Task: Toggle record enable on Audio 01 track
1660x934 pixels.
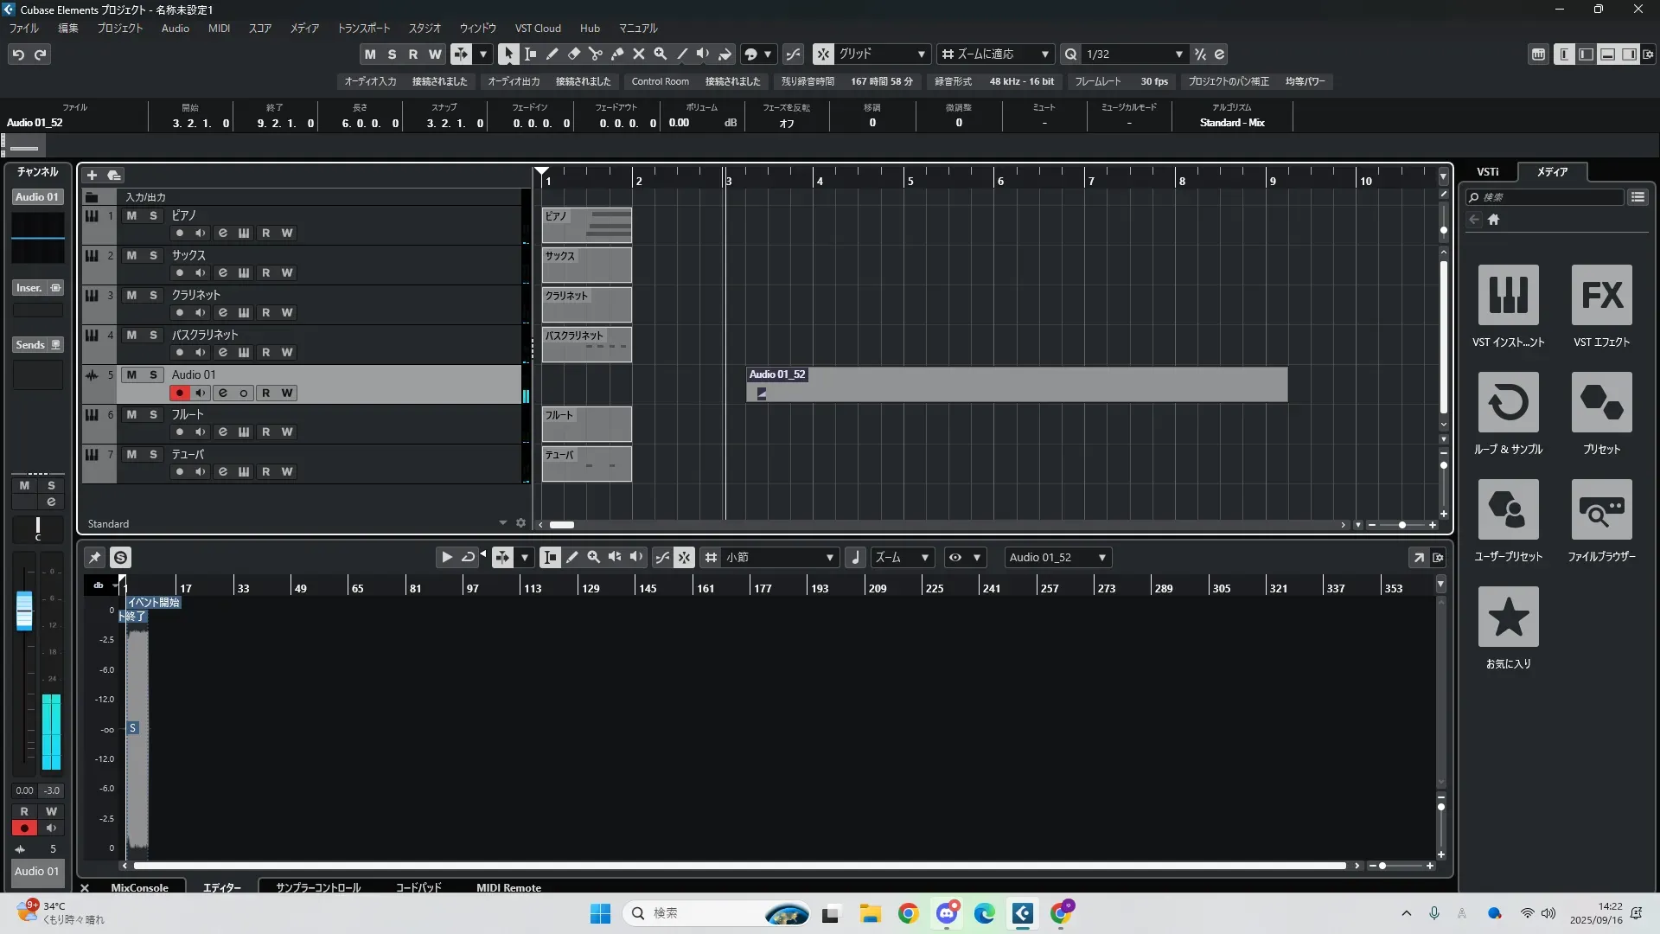Action: 179,393
